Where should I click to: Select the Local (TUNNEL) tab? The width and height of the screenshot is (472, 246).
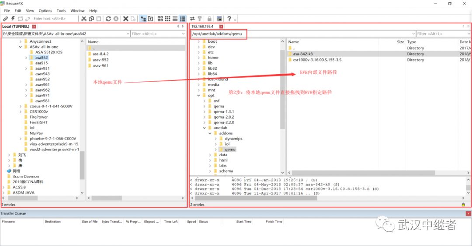[x=16, y=27]
